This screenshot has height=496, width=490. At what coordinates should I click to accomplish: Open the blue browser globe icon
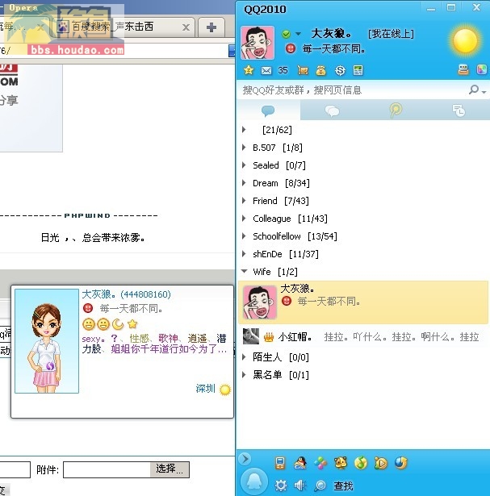pyautogui.click(x=401, y=463)
